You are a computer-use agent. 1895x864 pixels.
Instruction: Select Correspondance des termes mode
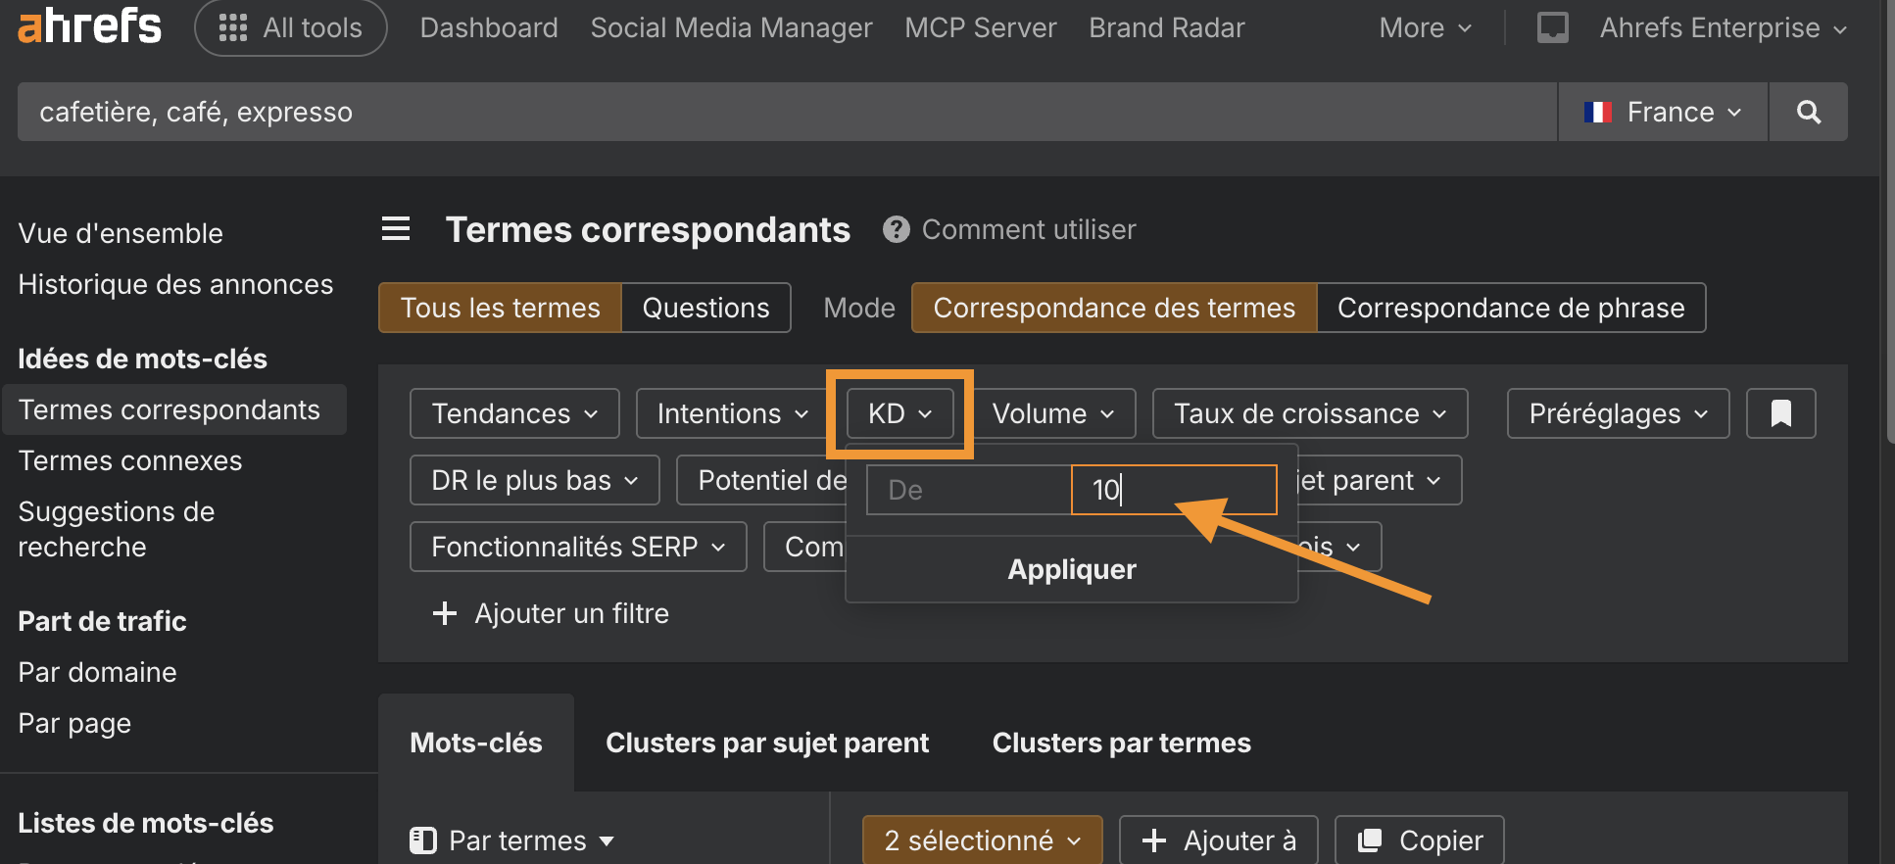click(1114, 308)
